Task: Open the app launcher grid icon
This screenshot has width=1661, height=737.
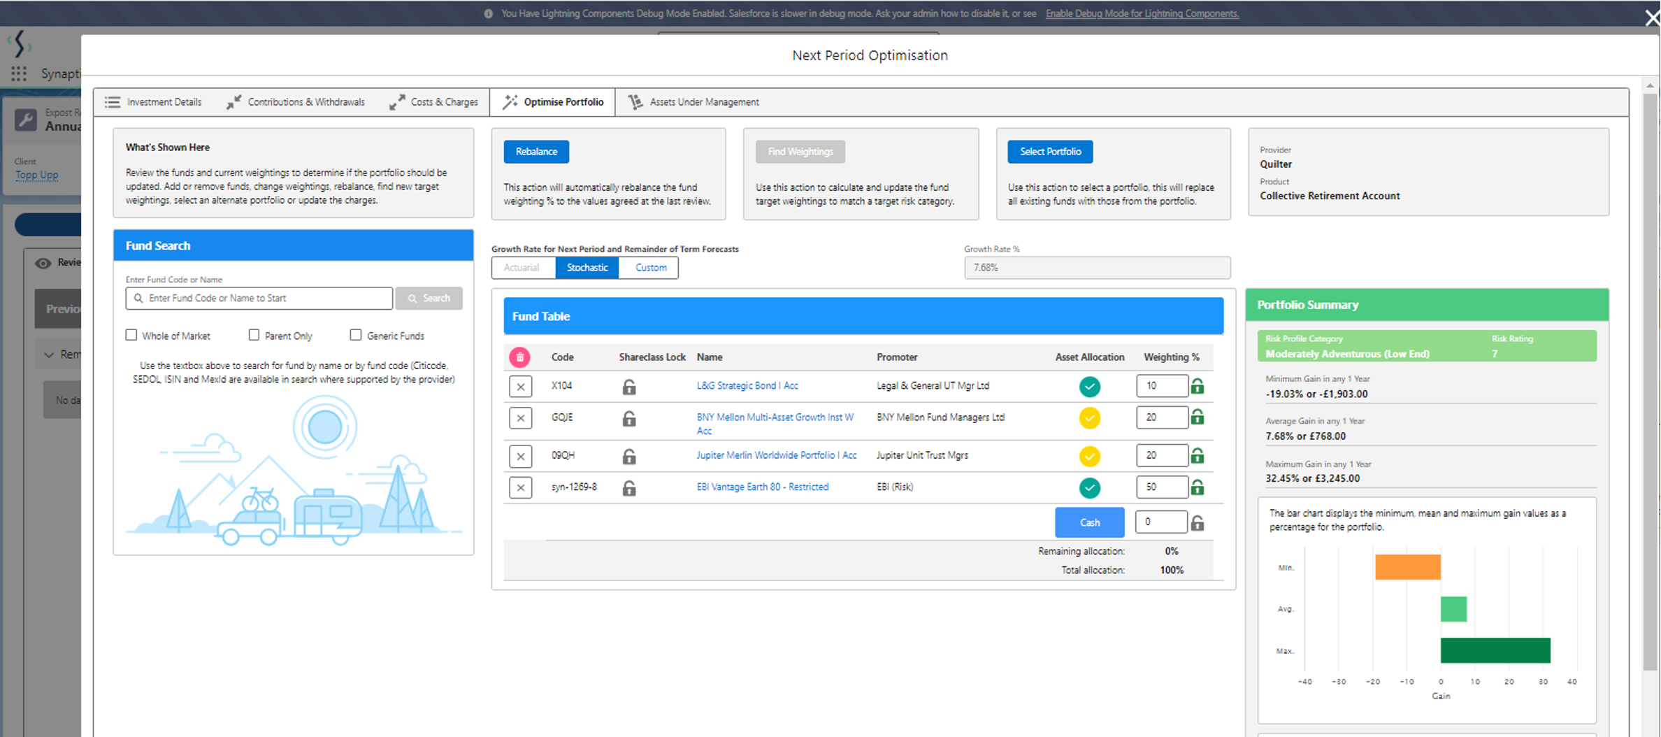Action: [x=19, y=73]
